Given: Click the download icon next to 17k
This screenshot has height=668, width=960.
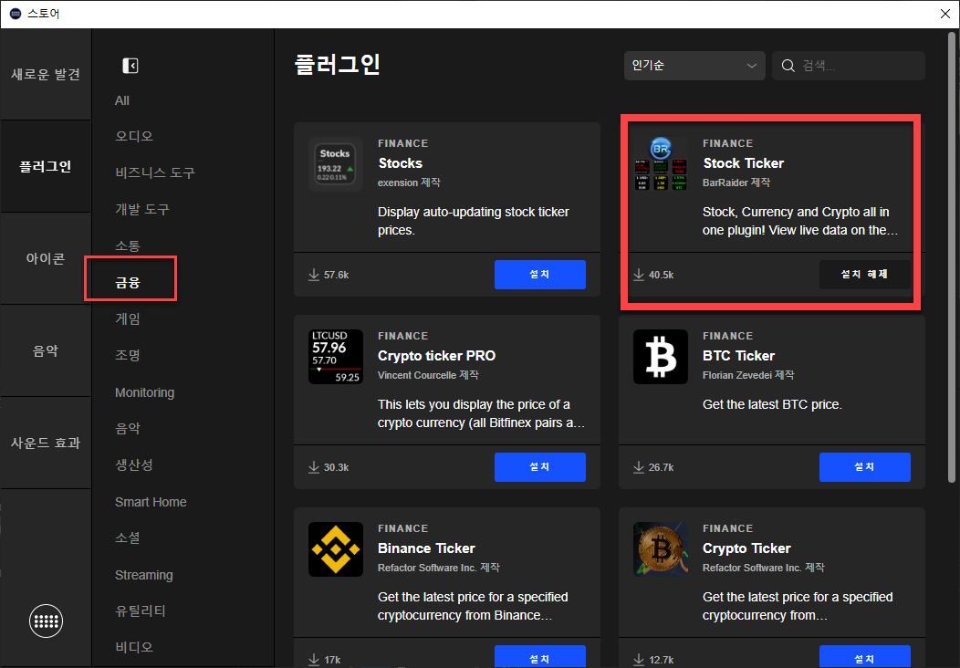Looking at the screenshot, I should pos(314,660).
